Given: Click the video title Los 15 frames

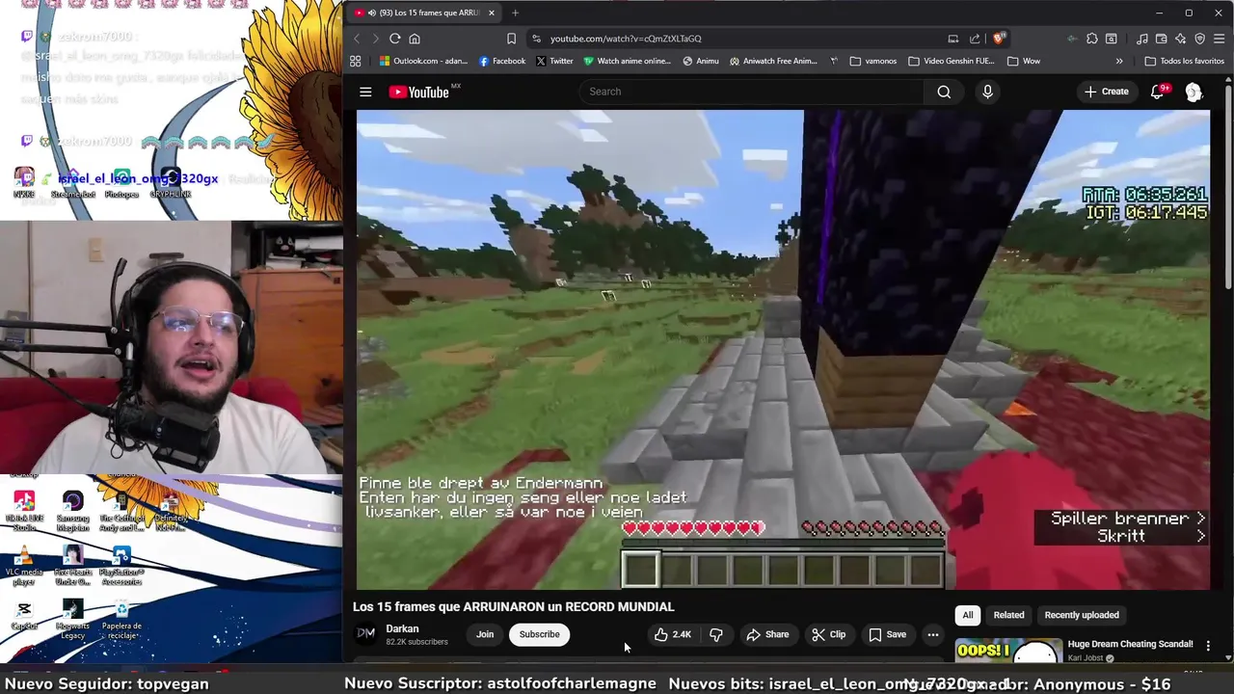Looking at the screenshot, I should (513, 606).
